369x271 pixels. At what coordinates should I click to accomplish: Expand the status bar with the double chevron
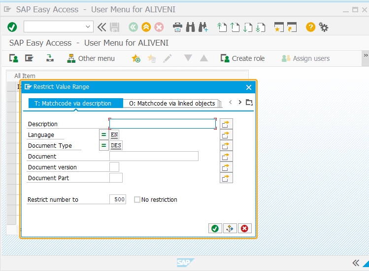pyautogui.click(x=356, y=263)
